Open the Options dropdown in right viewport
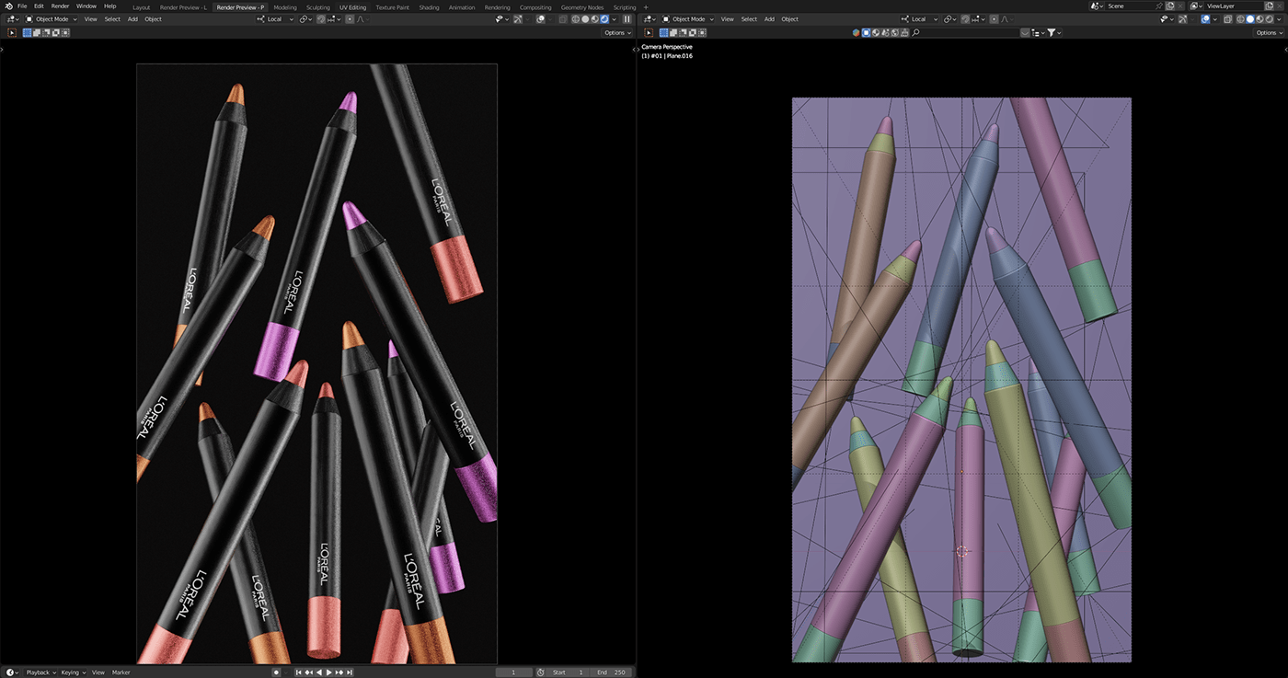This screenshot has height=678, width=1288. (1268, 33)
